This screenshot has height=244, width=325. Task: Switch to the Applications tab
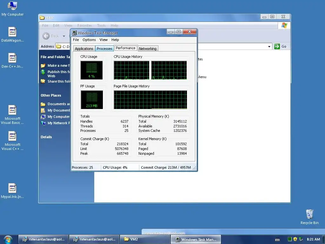[84, 49]
